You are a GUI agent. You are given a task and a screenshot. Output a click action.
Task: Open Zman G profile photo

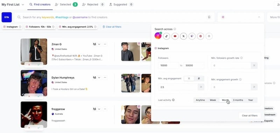34,52
